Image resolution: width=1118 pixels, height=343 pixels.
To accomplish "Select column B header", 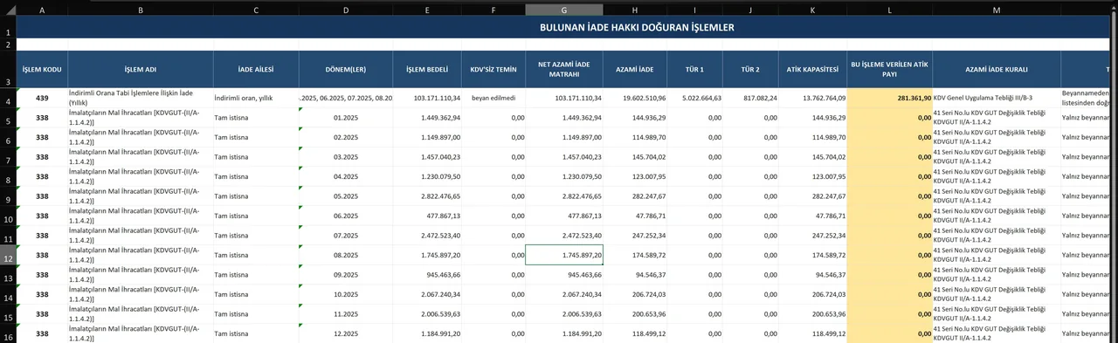I will 140,10.
